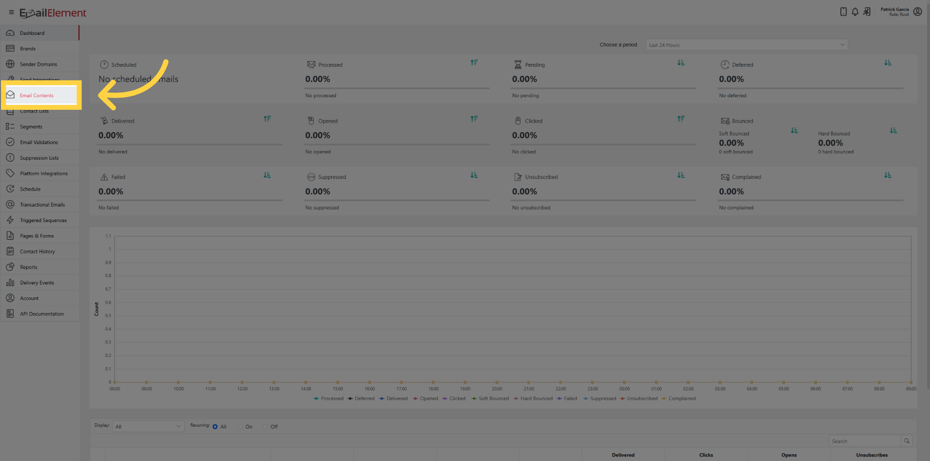The image size is (930, 461).
Task: Click the Clicked mouse icon
Action: coord(518,121)
